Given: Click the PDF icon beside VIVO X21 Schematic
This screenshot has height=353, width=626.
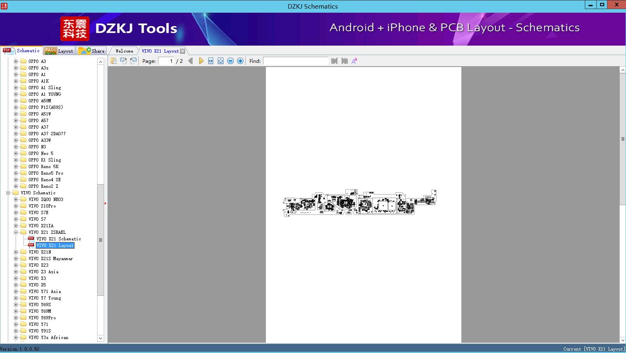Looking at the screenshot, I should 31,239.
